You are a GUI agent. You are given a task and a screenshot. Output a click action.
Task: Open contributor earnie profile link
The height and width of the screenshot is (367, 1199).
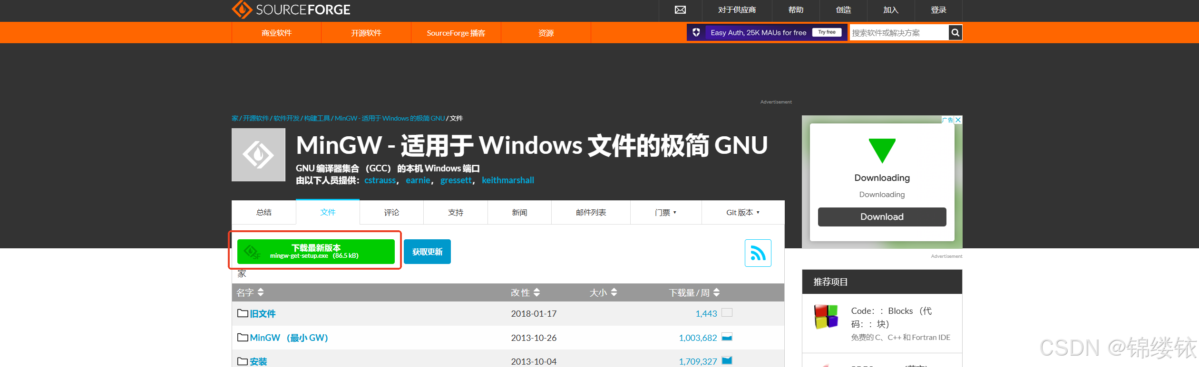coord(418,180)
